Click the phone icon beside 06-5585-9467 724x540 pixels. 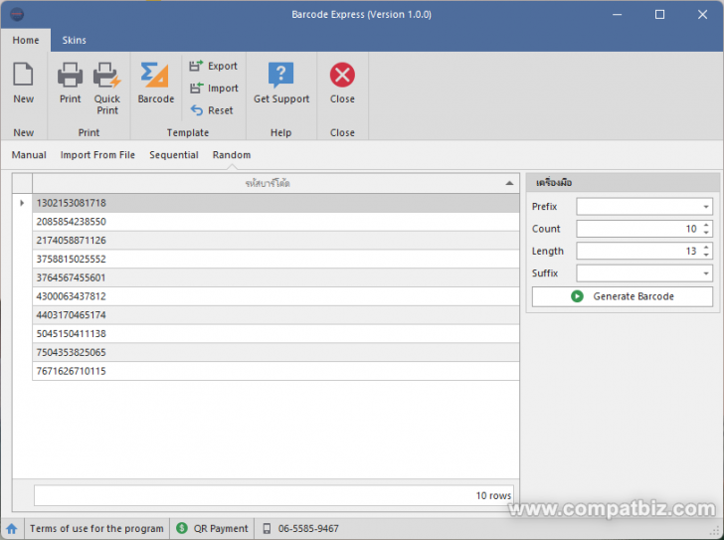tap(267, 528)
